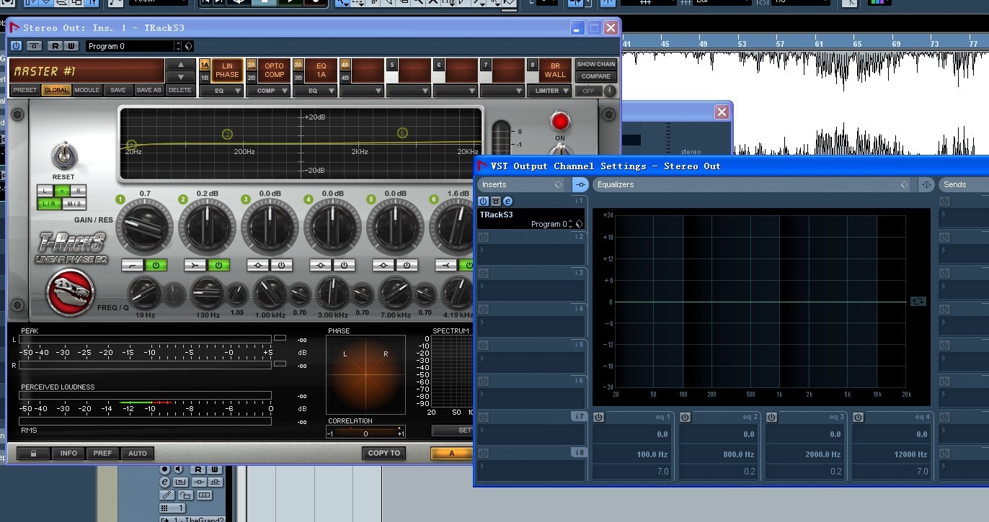Open the EQ dropdown under LIN PHASE

point(221,91)
